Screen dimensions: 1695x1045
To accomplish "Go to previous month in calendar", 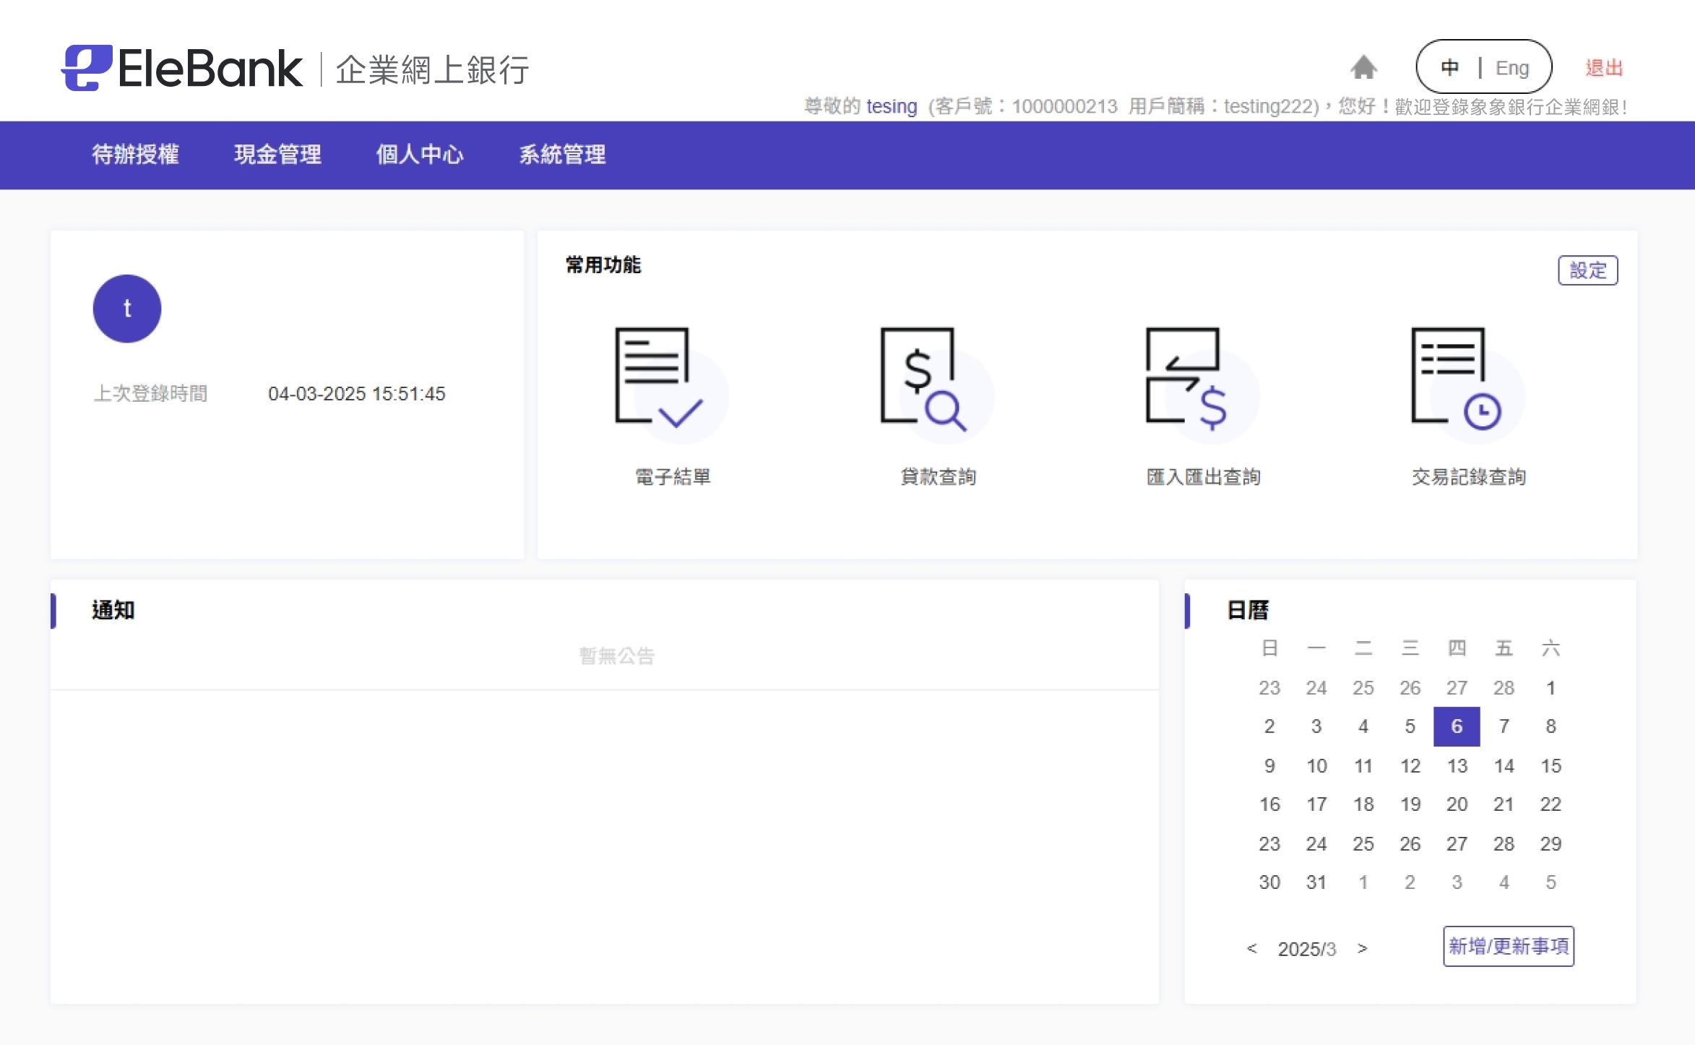I will 1251,948.
